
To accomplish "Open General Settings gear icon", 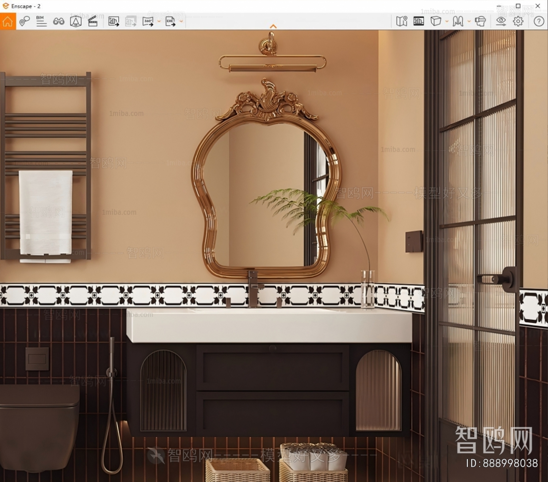I will click(518, 21).
